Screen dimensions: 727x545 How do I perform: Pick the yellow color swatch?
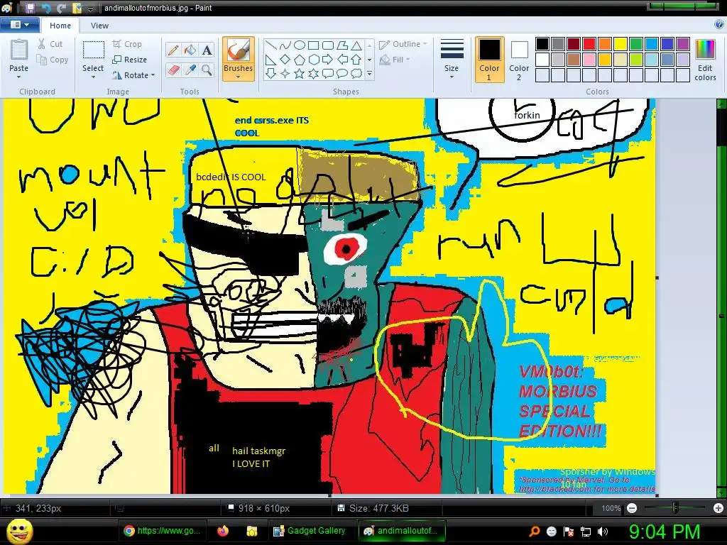621,44
